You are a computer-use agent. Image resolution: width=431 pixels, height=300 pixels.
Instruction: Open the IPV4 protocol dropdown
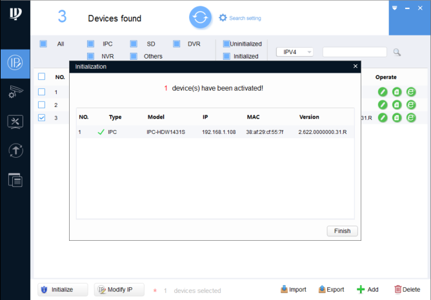pos(295,52)
